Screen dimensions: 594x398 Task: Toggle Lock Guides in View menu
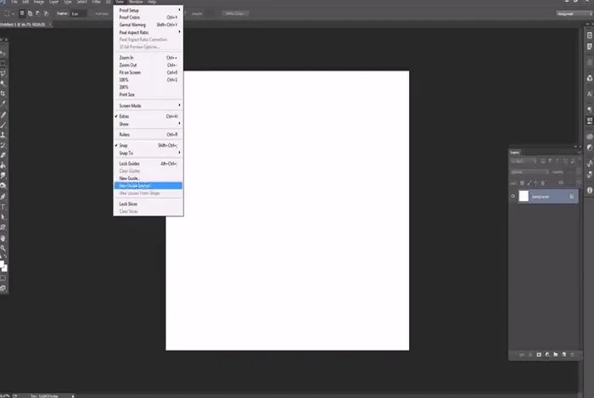[x=148, y=164]
